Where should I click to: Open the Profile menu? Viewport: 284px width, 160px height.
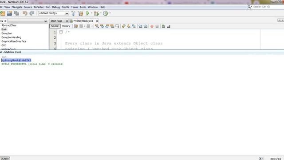(65, 7)
